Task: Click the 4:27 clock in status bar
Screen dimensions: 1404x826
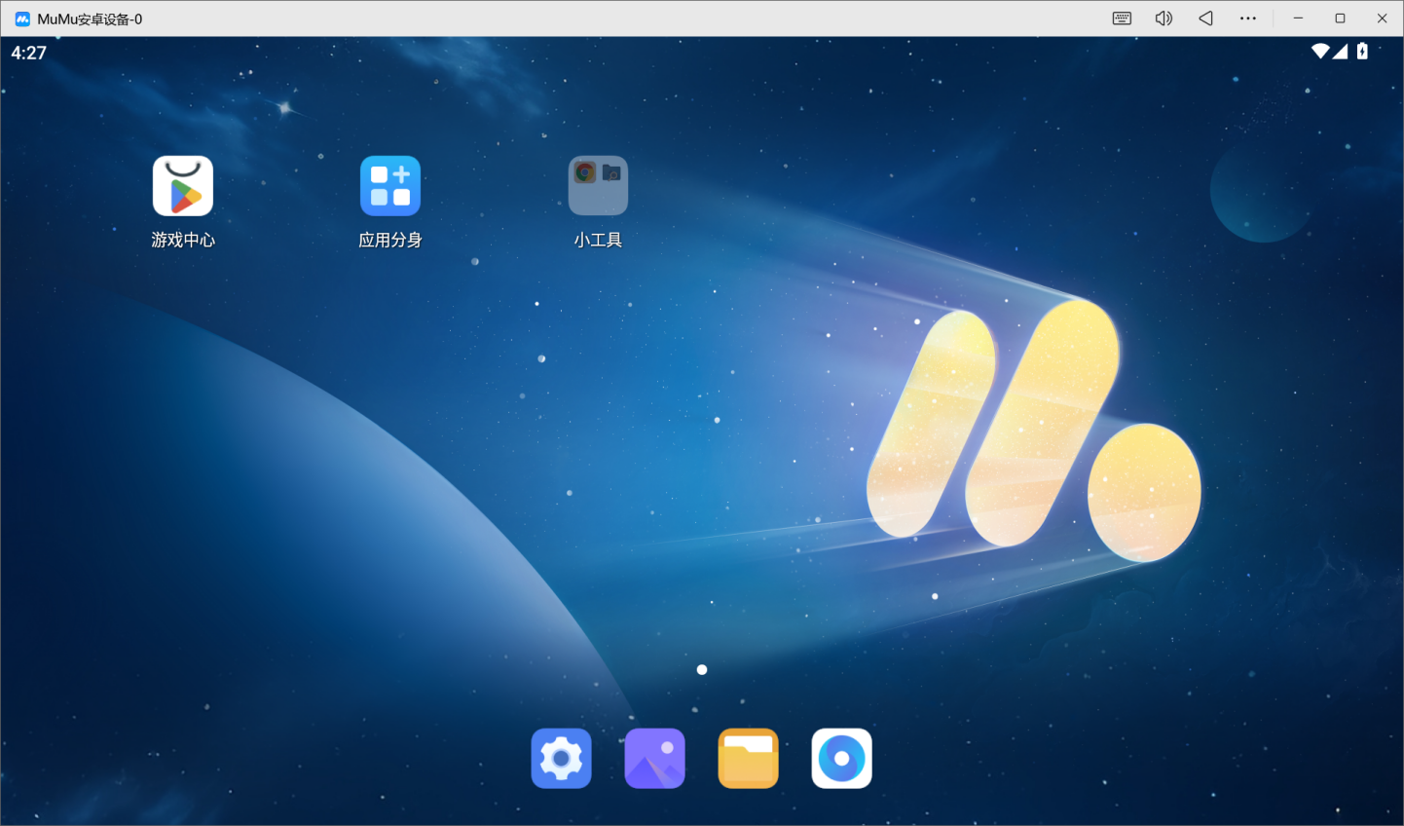Action: (x=26, y=53)
